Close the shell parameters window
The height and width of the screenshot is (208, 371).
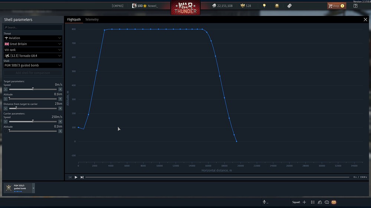(365, 20)
